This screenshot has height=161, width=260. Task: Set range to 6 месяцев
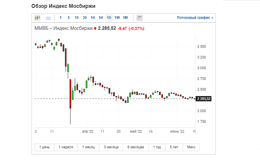pyautogui.click(x=136, y=147)
